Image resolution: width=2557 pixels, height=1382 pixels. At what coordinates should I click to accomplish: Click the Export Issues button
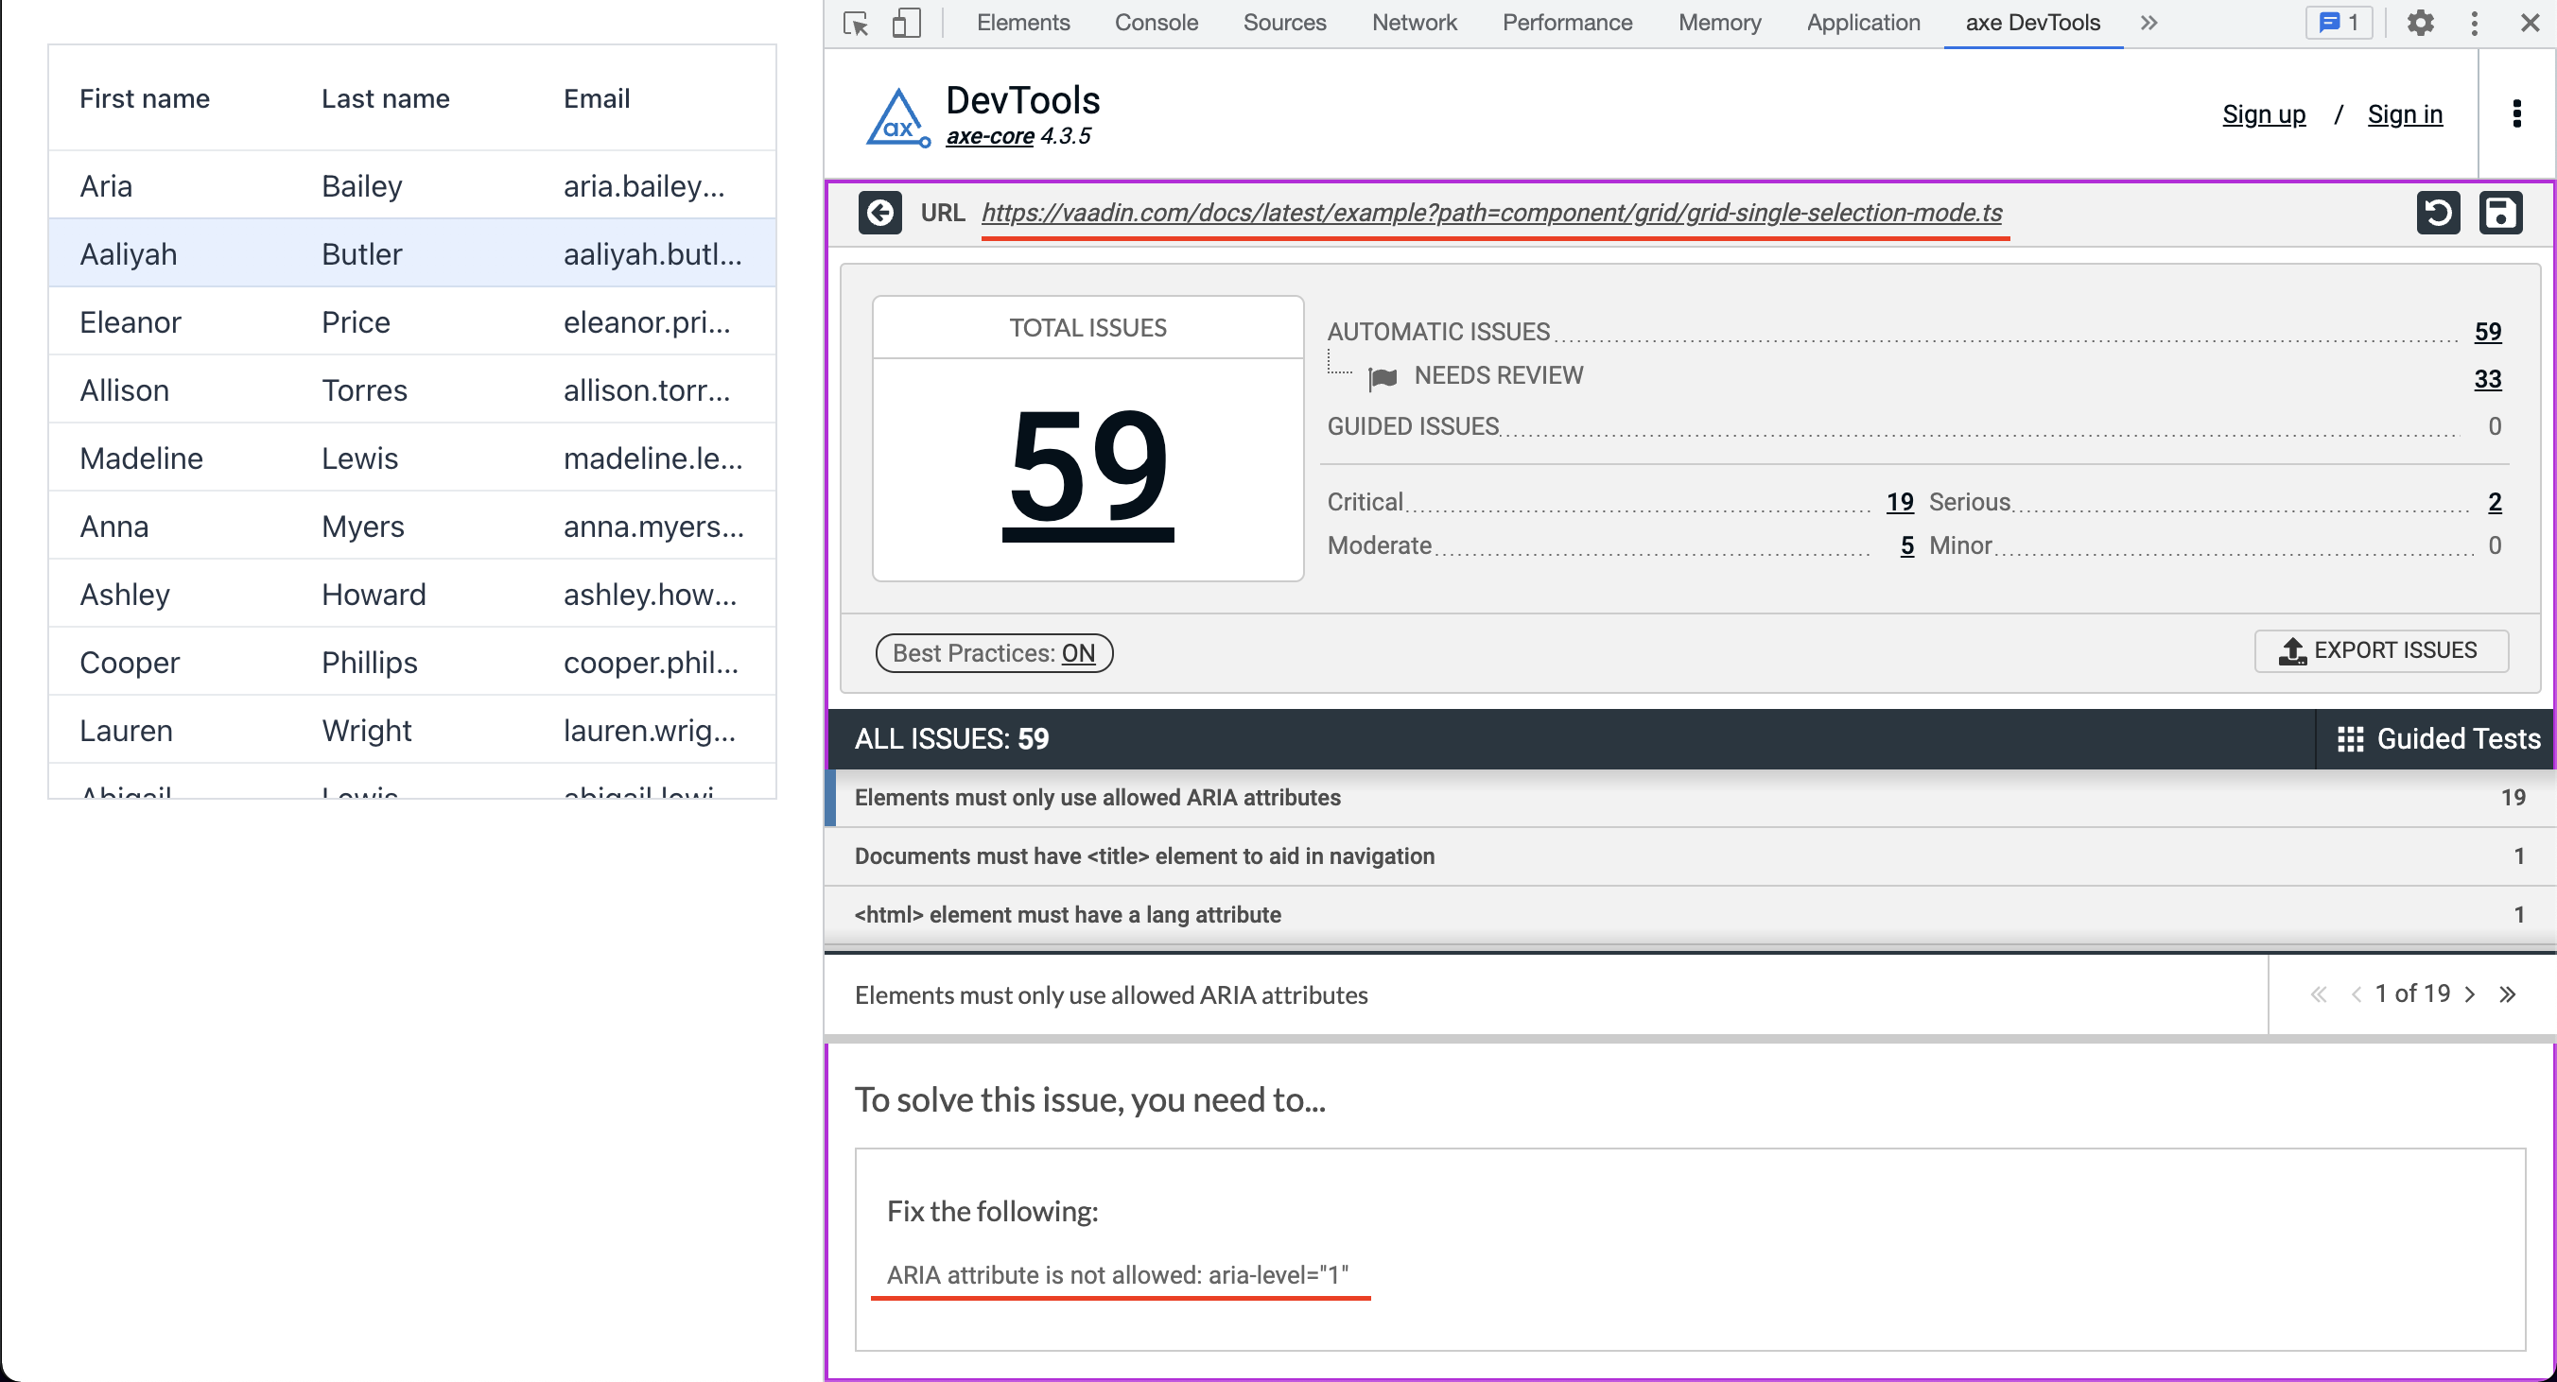pos(2382,650)
